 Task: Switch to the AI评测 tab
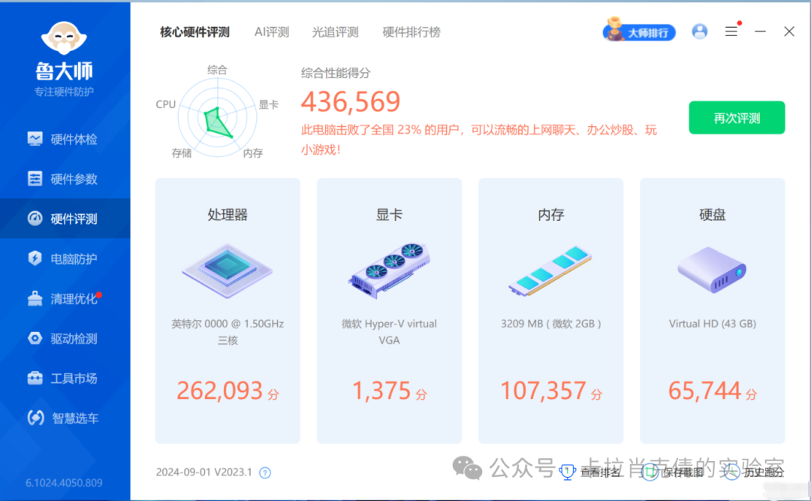pyautogui.click(x=271, y=32)
